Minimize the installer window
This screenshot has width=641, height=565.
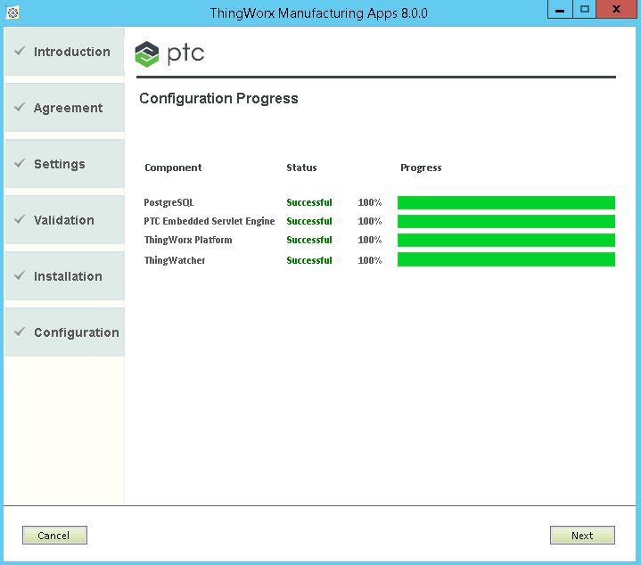tap(560, 10)
